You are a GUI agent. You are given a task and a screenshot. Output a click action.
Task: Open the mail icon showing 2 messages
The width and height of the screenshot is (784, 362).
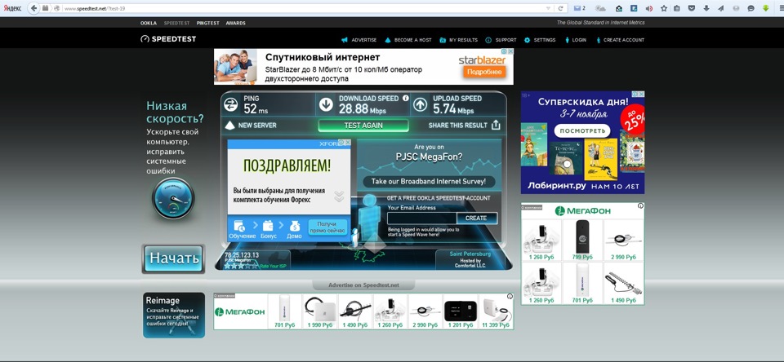tap(580, 8)
